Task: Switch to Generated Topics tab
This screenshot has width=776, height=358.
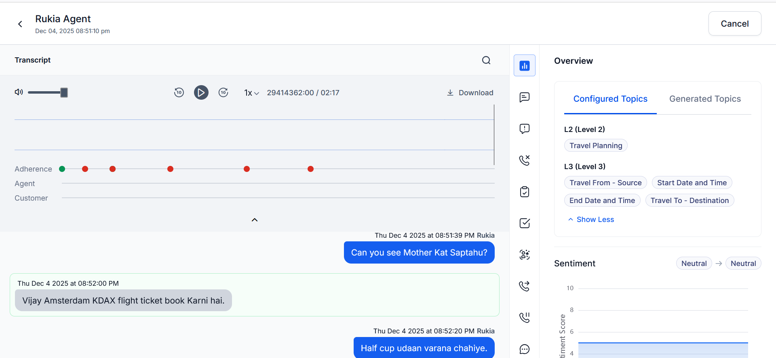Action: tap(705, 99)
